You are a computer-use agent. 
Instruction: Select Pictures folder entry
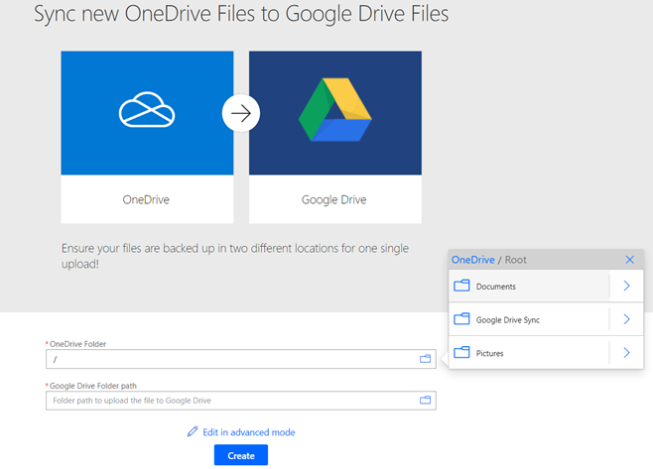tap(489, 353)
